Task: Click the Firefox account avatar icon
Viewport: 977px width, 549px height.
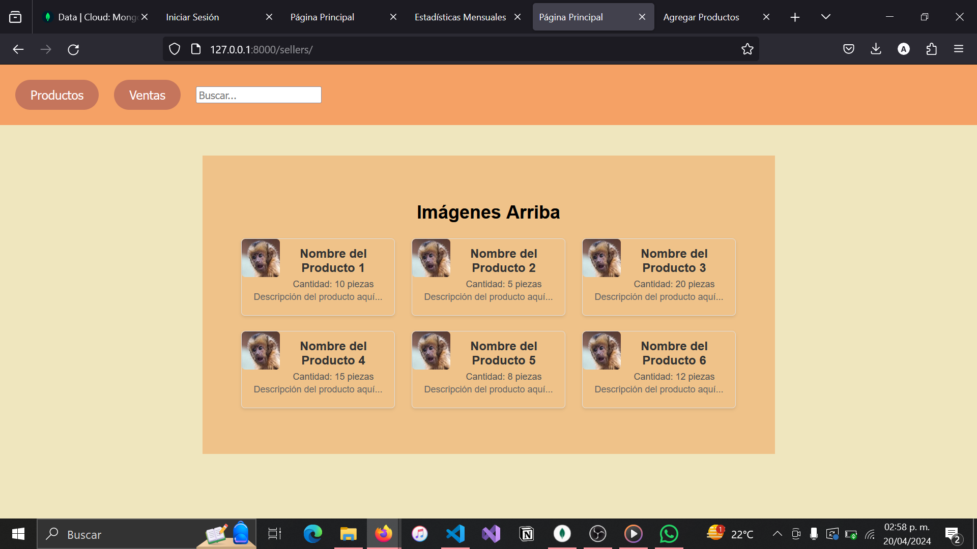Action: (x=903, y=49)
